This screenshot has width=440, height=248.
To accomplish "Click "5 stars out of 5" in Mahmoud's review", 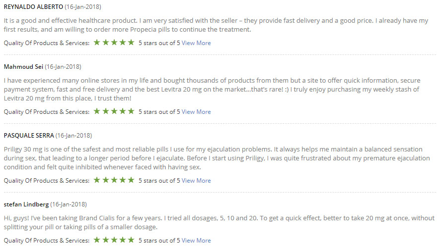I will pos(159,112).
